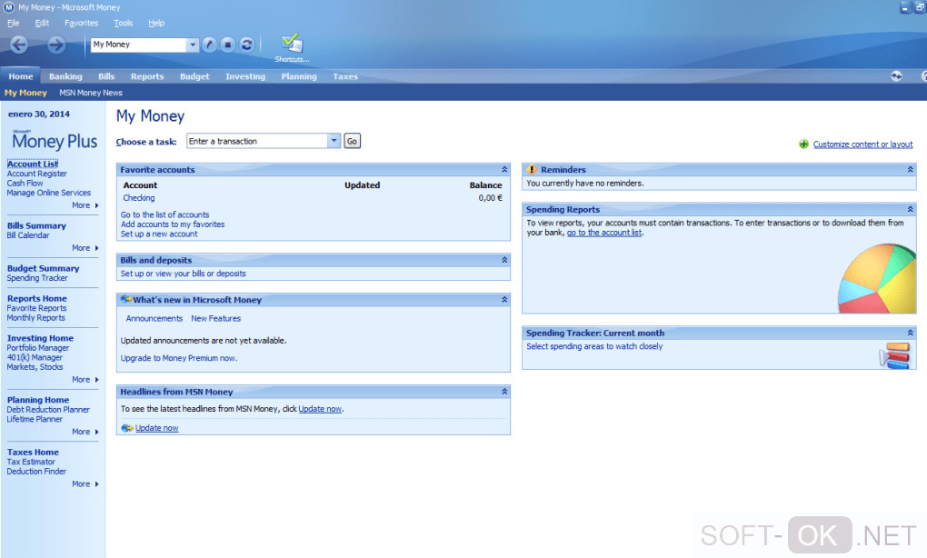Click Go to the list of accounts
This screenshot has height=558, width=927.
pos(164,214)
